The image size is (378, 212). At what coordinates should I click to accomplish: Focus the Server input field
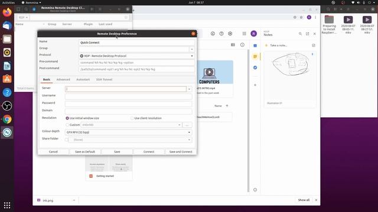(x=126, y=89)
